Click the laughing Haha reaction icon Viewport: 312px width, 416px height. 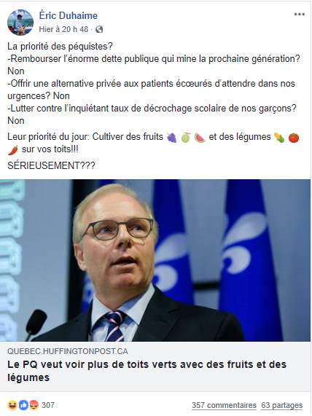(x=12, y=405)
